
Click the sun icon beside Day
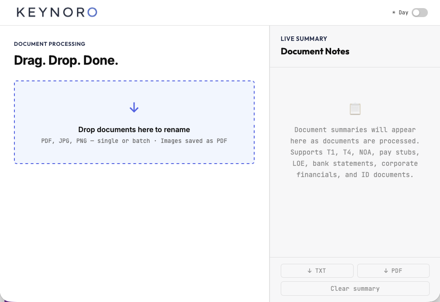coord(394,12)
